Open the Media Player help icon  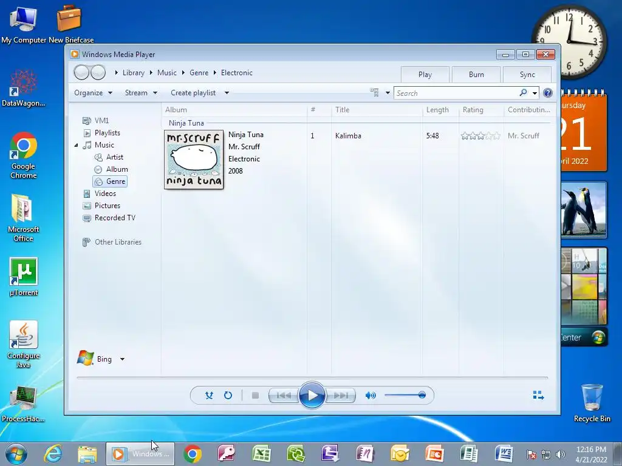point(548,93)
